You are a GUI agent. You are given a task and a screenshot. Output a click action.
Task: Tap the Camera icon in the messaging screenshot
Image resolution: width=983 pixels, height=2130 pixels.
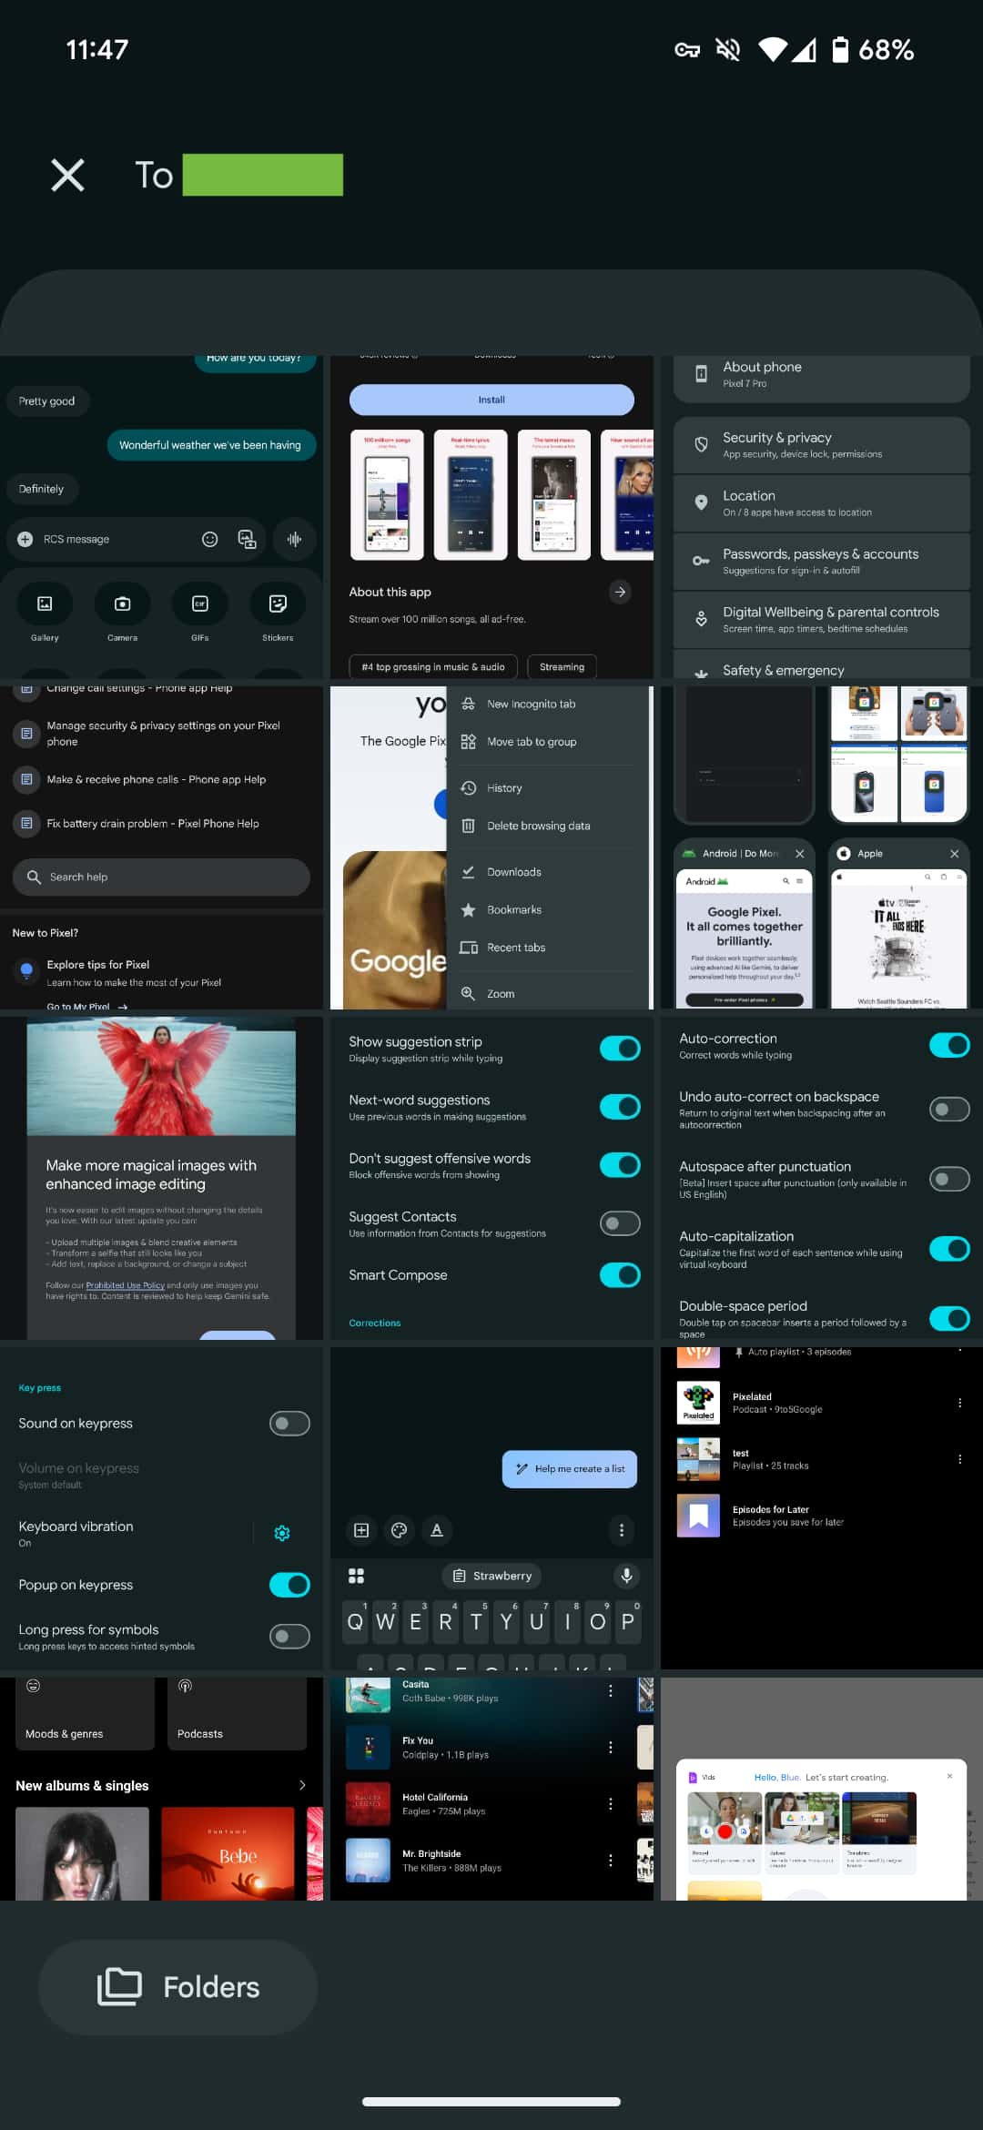122,603
